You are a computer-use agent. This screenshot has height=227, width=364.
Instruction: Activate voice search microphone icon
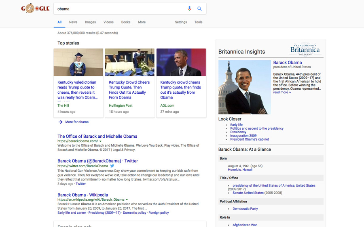pyautogui.click(x=189, y=8)
